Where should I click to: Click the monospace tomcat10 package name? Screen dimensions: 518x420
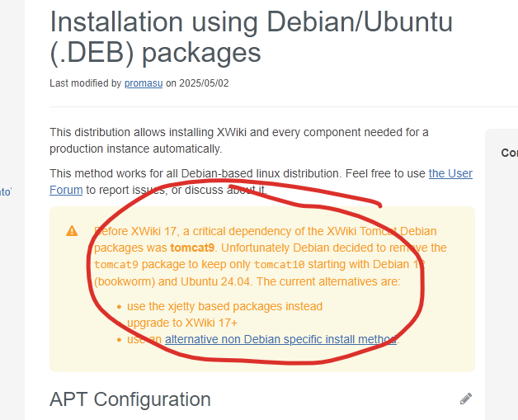tap(279, 265)
